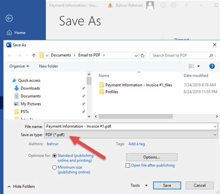The image size is (220, 194).
Task: Open the Bahrur Rahman profile picture
Action: point(150,5)
